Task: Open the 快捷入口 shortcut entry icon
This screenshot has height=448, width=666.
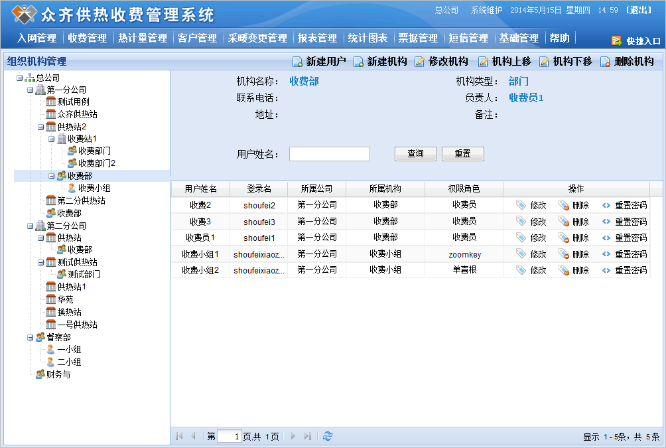Action: 616,40
